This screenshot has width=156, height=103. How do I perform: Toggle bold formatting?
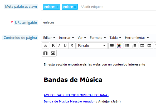(53, 46)
